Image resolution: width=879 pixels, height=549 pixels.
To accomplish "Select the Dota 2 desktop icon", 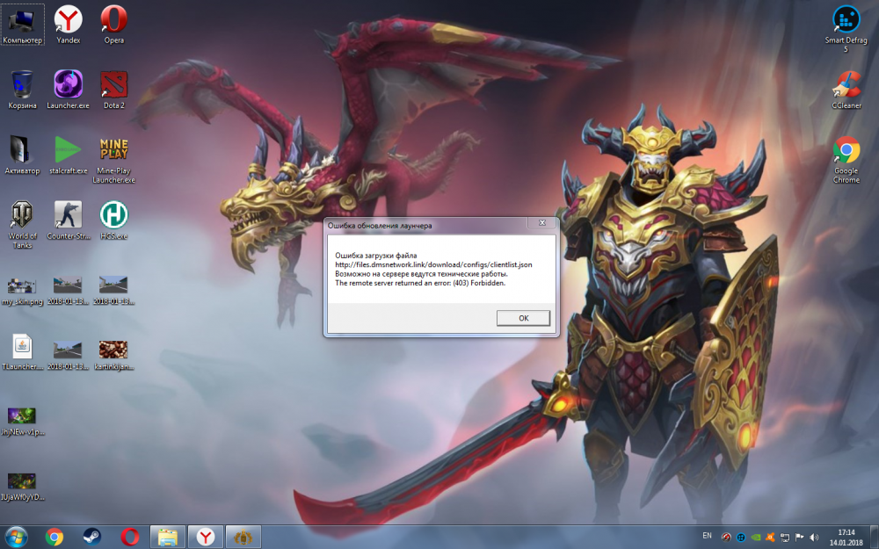I will point(113,85).
